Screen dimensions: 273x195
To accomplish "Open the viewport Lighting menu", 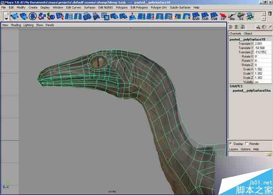I will coord(28,25).
